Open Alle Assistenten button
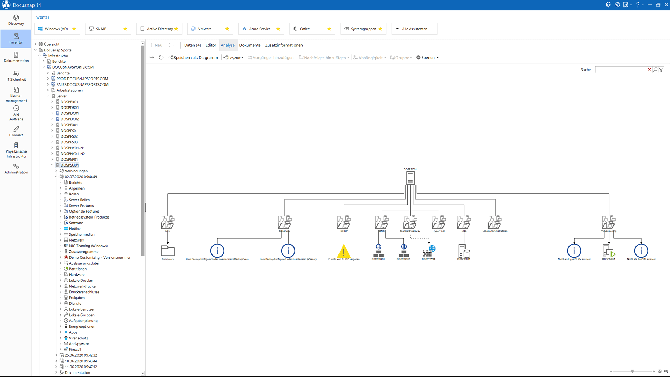Viewport: 670px width, 377px height. 414,29
